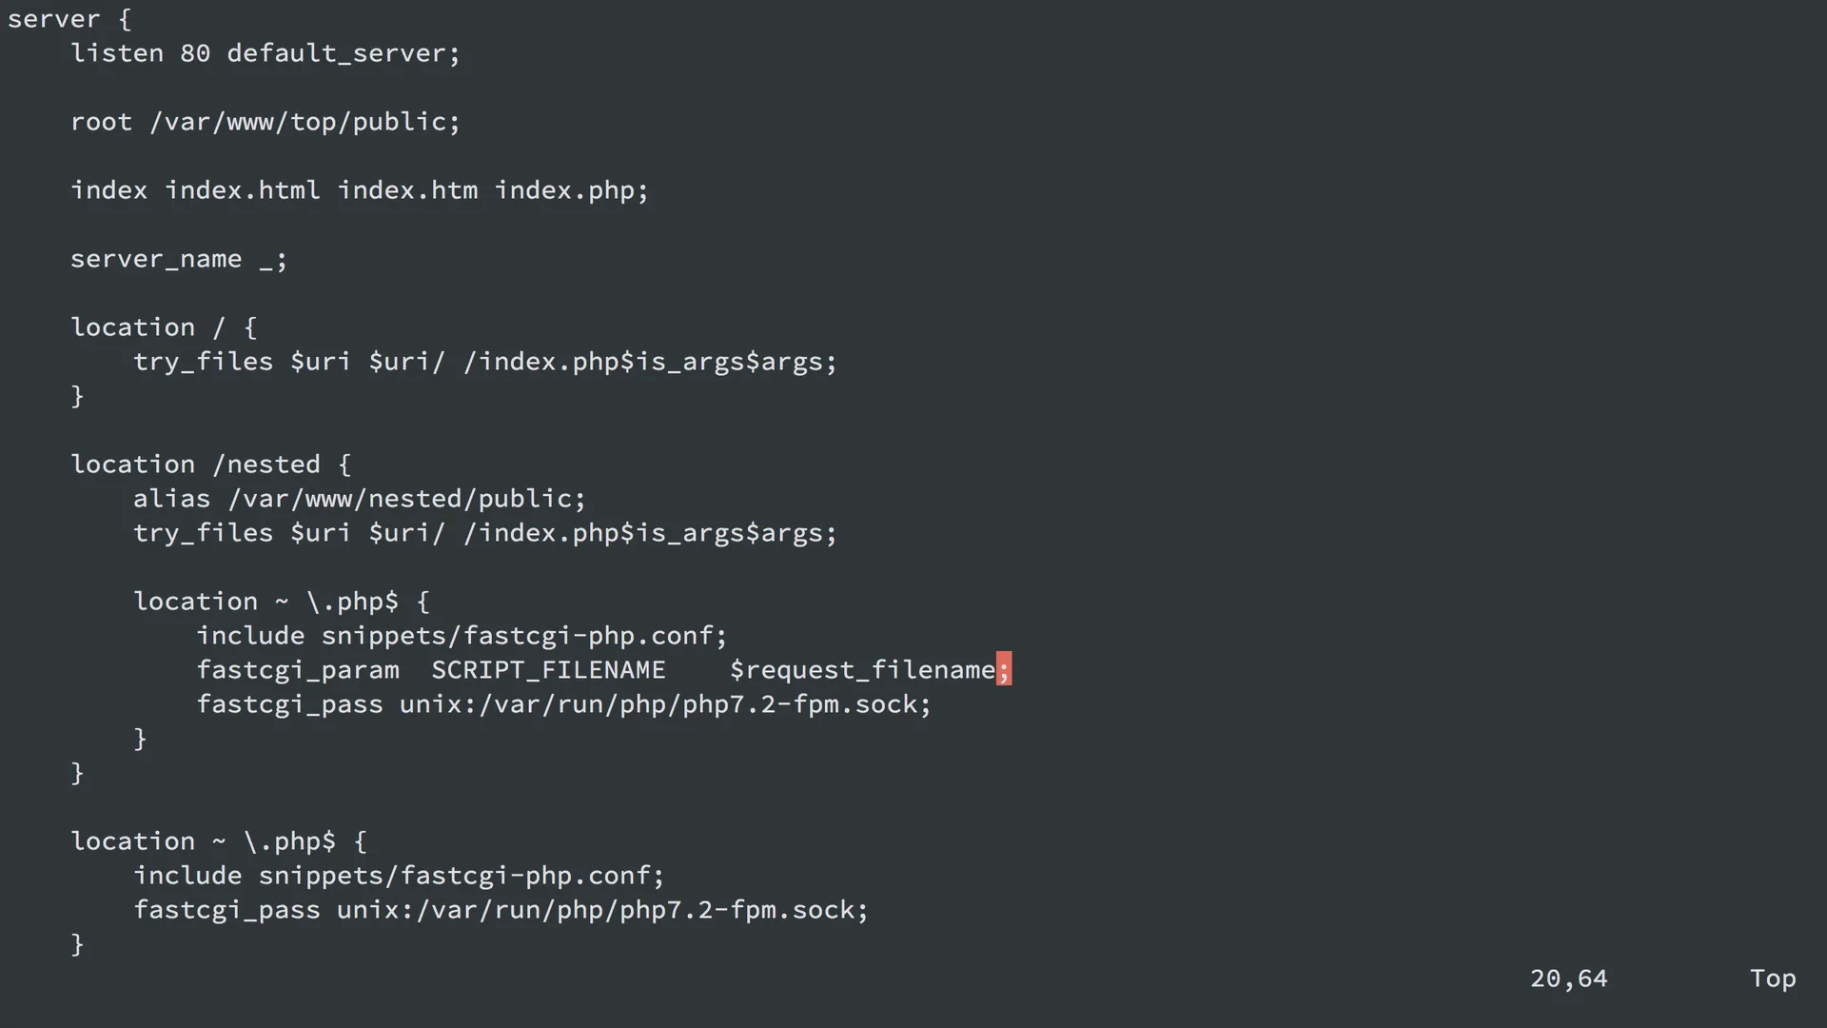Click "SCRIPT_FILENAME" parameter text
This screenshot has height=1028, width=1827.
548,670
